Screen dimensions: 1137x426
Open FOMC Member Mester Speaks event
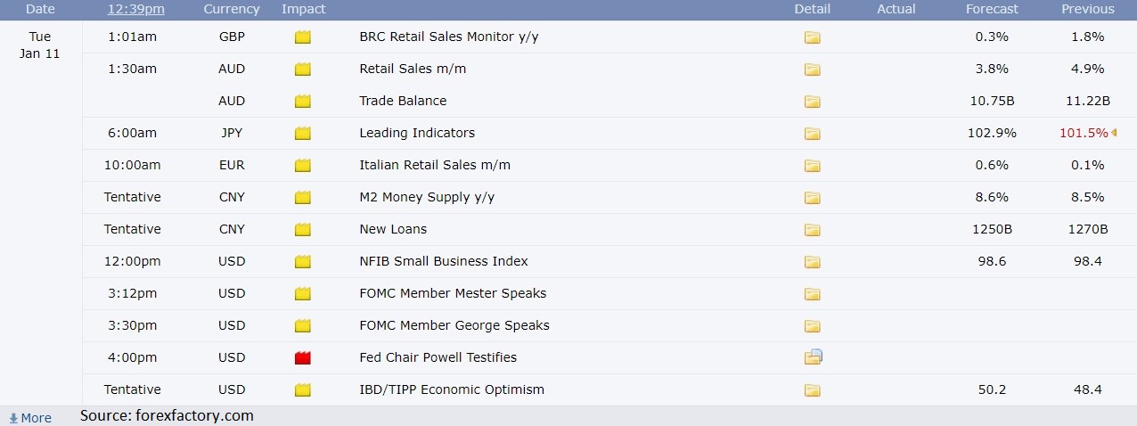click(453, 293)
